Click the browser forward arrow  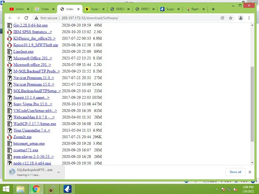(18, 18)
